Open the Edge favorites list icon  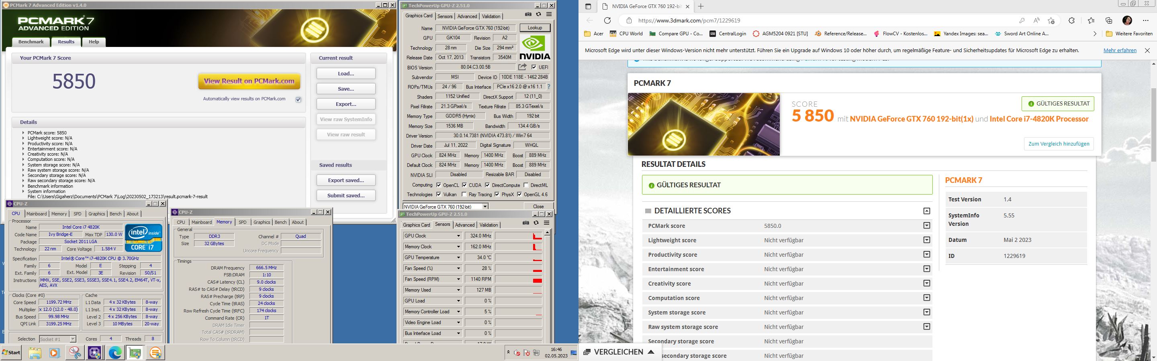click(1091, 20)
